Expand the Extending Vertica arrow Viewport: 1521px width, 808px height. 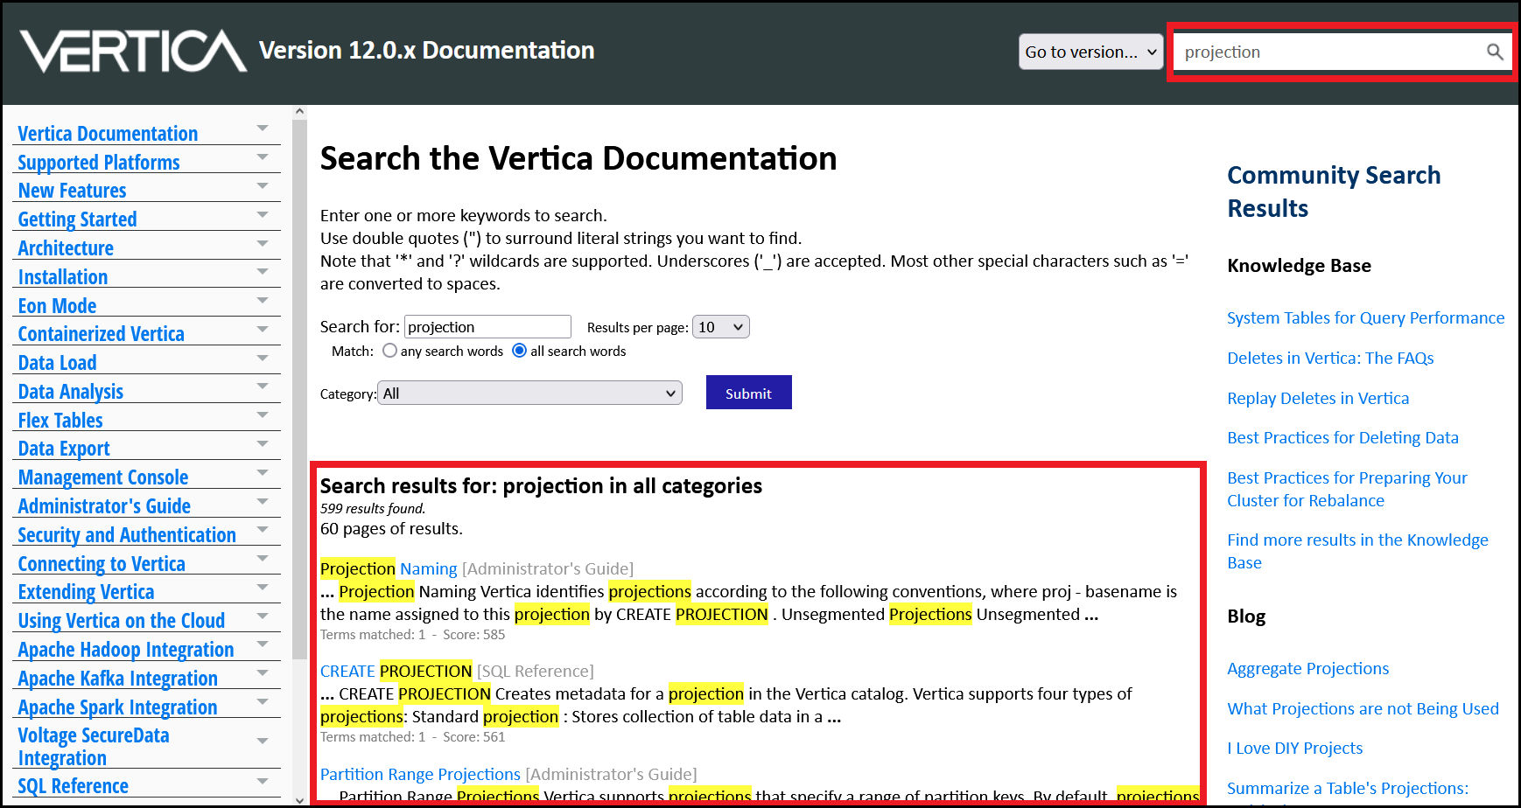tap(262, 588)
